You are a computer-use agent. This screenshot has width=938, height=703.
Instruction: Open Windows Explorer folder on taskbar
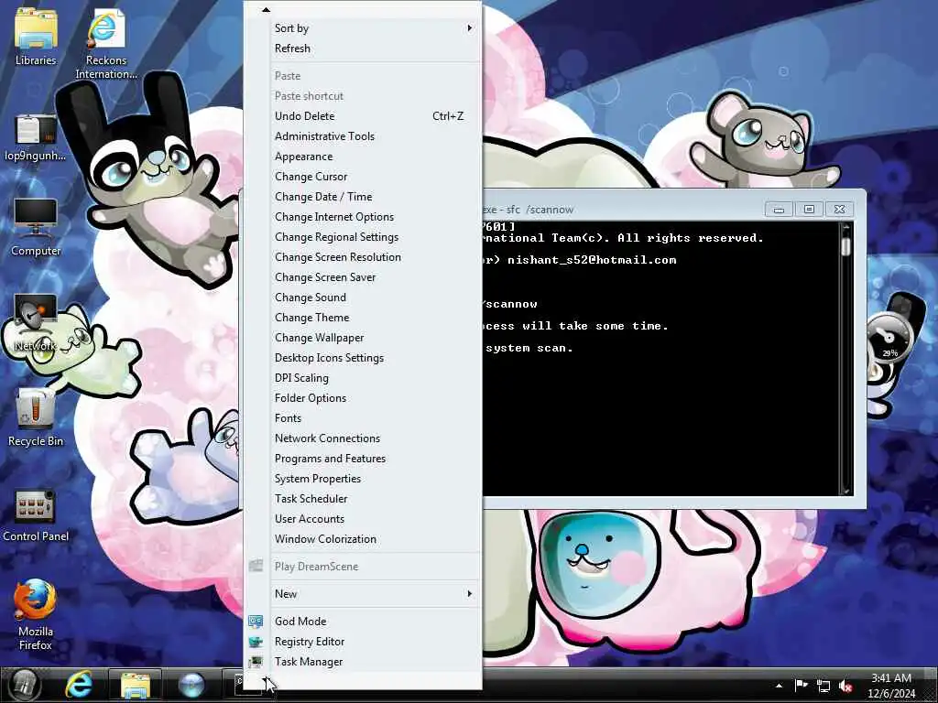pyautogui.click(x=136, y=685)
